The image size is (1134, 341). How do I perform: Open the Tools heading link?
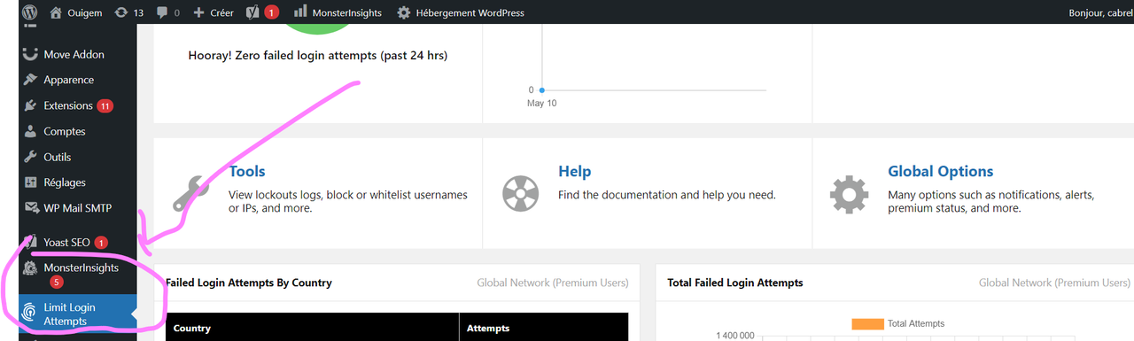pyautogui.click(x=247, y=171)
